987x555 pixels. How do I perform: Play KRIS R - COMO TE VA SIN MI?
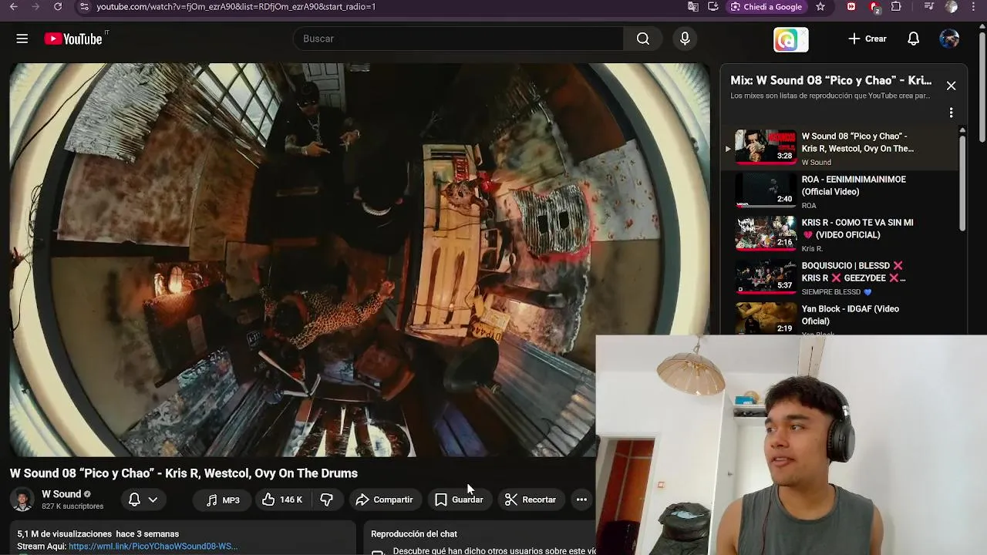point(840,234)
